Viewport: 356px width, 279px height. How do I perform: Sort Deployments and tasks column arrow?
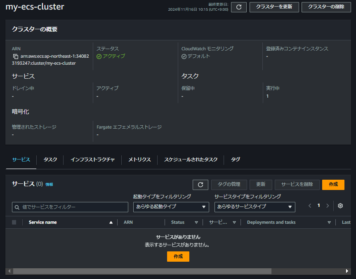coord(329,223)
